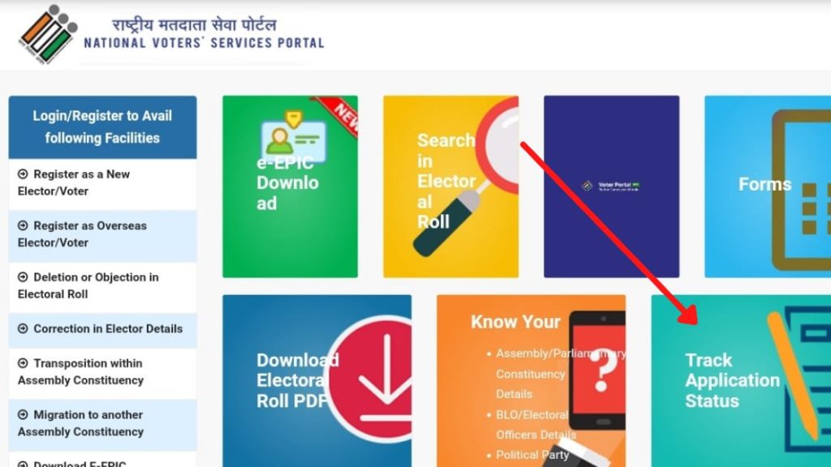Open Download Electoral Roll PDF text
Viewport: 831px width, 467px height.
pyautogui.click(x=297, y=380)
